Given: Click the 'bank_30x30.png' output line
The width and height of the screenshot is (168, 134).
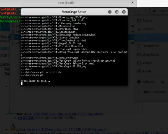Looking at the screenshot, I should pyautogui.click(x=49, y=58).
